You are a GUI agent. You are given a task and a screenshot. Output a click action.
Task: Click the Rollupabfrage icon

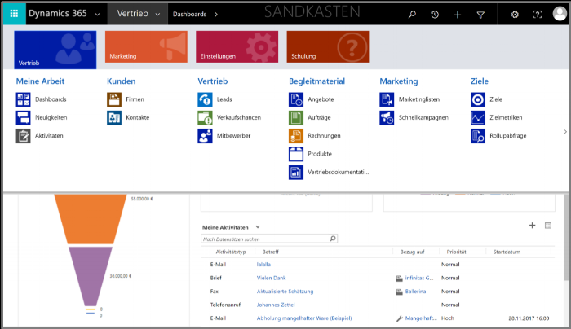tap(478, 136)
